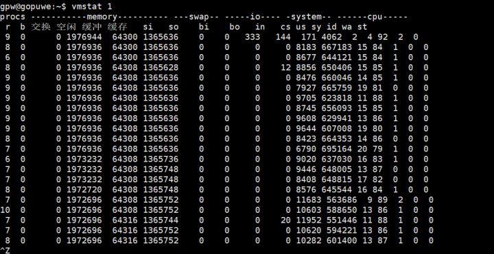Screen dimensions: 494x254
Task: Click the '交换' column header
Action: (x=40, y=27)
